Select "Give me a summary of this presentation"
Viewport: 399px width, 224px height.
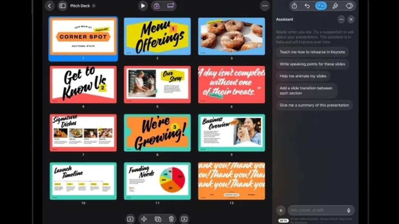[314, 105]
